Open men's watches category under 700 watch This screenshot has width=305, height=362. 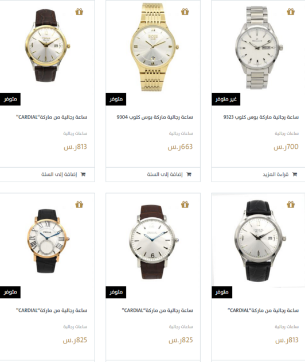(x=287, y=133)
